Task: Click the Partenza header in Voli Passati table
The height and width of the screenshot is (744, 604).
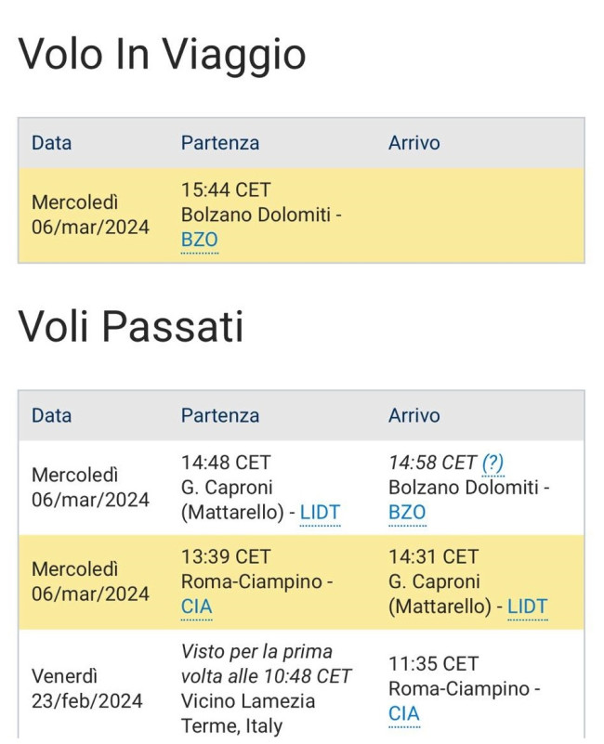Action: [220, 415]
